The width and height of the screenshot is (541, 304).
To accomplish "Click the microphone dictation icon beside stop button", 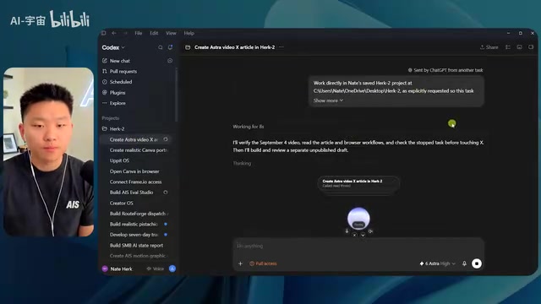I will [464, 263].
